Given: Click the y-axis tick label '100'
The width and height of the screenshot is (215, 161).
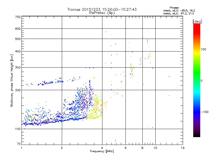Looking at the screenshot, I should point(18,129).
